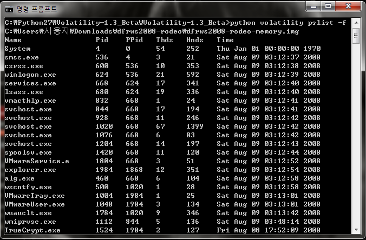This screenshot has width=366, height=240.
Task: Click Pid '1524' in the TrueCrypt.exe row
Action: pos(104,230)
